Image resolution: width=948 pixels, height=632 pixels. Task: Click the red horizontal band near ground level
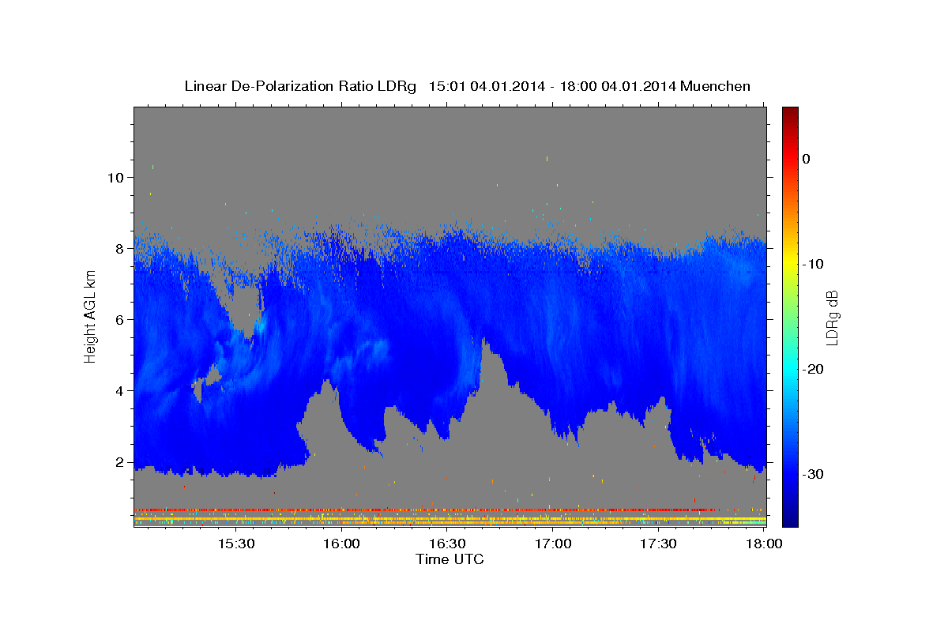coord(427,510)
